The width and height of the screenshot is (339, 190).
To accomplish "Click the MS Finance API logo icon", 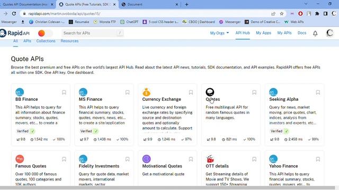I will click(x=83, y=92).
